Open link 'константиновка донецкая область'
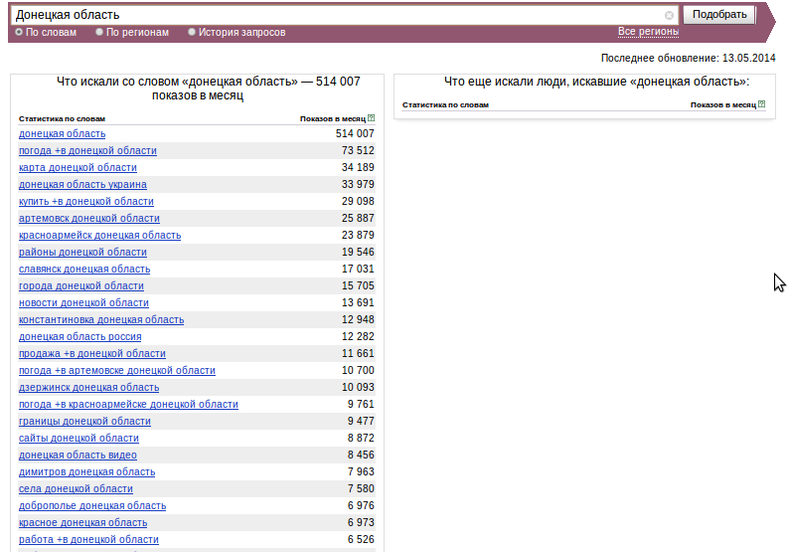Screen dimensions: 790x552 pyautogui.click(x=101, y=319)
